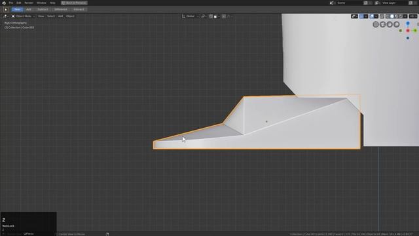Click the red X axis gizmo dot
419x236 pixels.
(408, 31)
